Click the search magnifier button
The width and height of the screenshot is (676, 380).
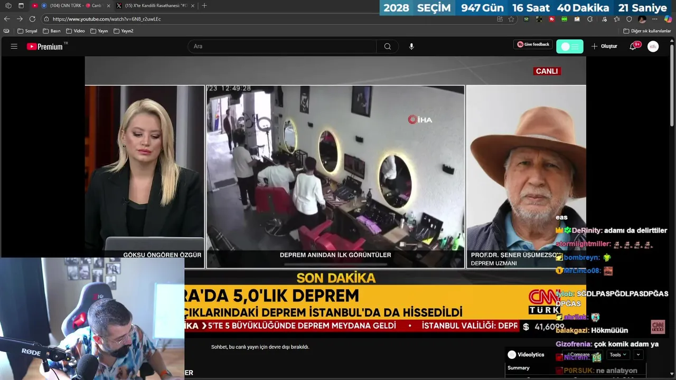click(388, 46)
